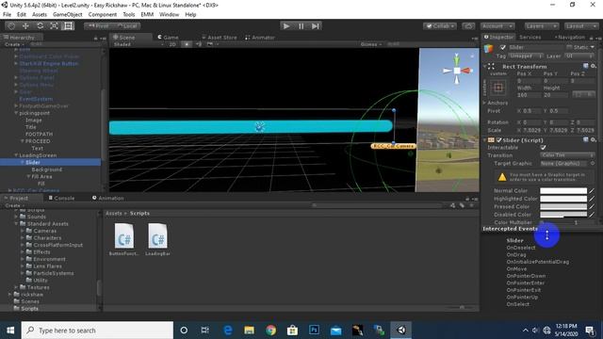The image size is (603, 339).
Task: Open the Component menu
Action: [103, 15]
